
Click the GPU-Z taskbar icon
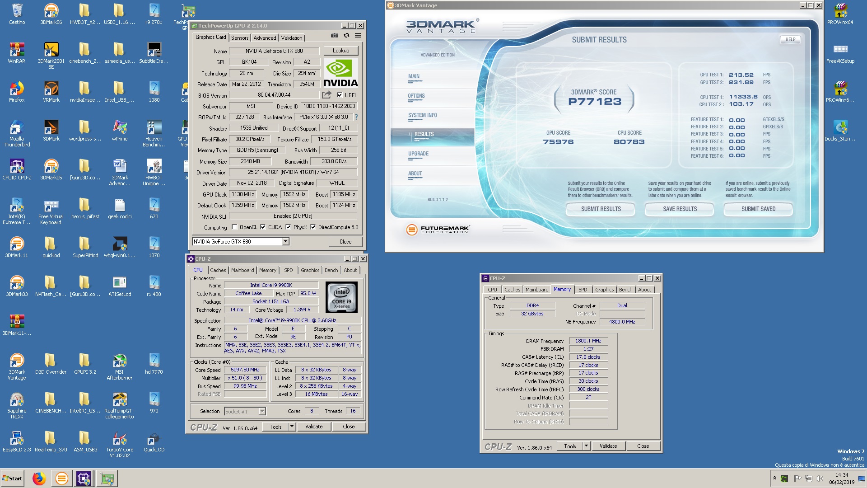pos(107,479)
